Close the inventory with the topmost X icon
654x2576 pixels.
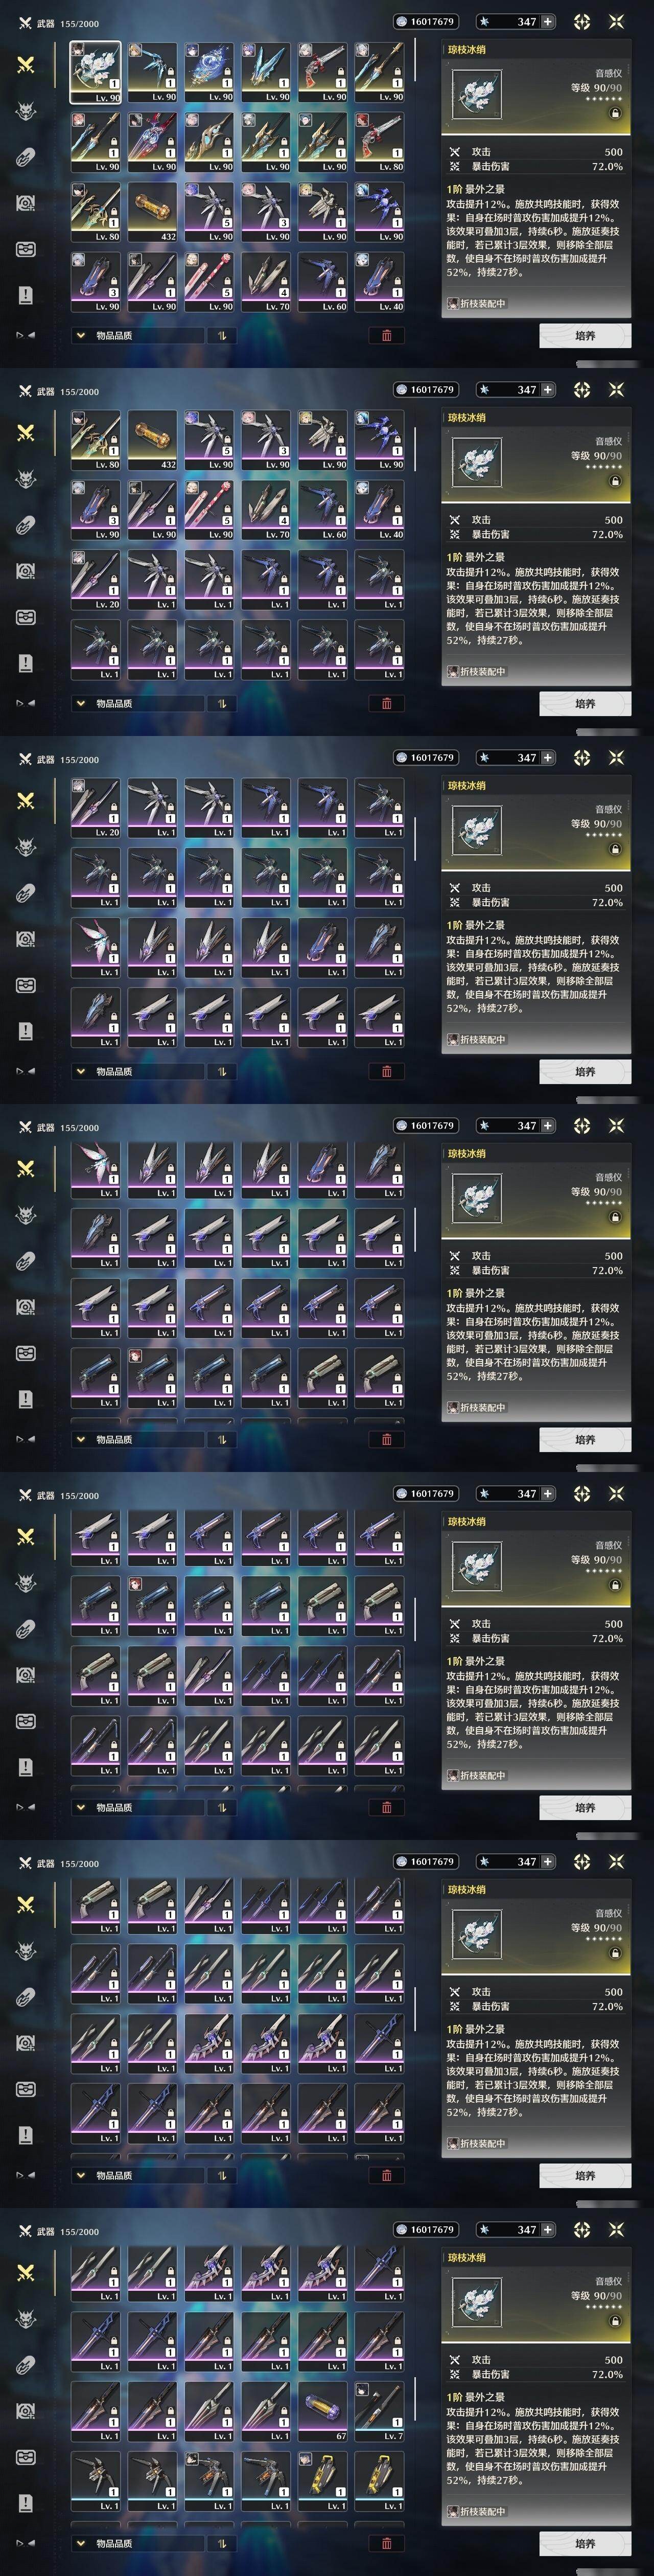tap(616, 21)
